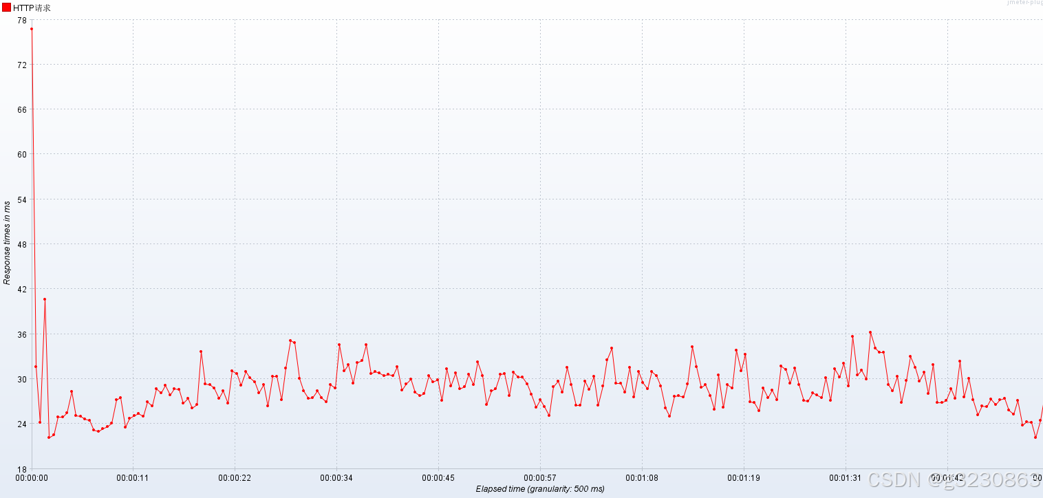Viewport: 1043px width, 498px height.
Task: Click the y-axis value 36
Action: pyautogui.click(x=22, y=334)
